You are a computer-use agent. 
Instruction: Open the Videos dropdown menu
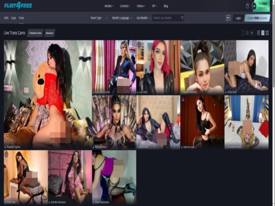coord(141,6)
